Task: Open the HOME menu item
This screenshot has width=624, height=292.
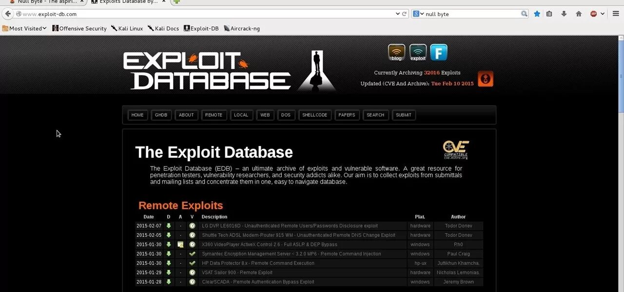Action: [x=137, y=115]
